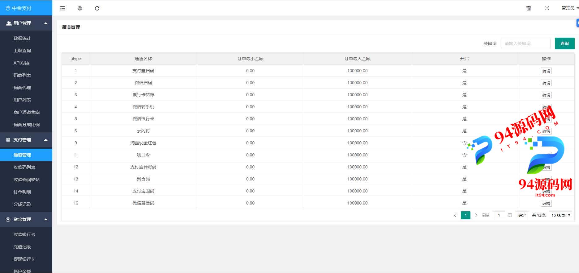Click 订单最小金额 column header
This screenshot has width=579, height=273.
pyautogui.click(x=250, y=59)
